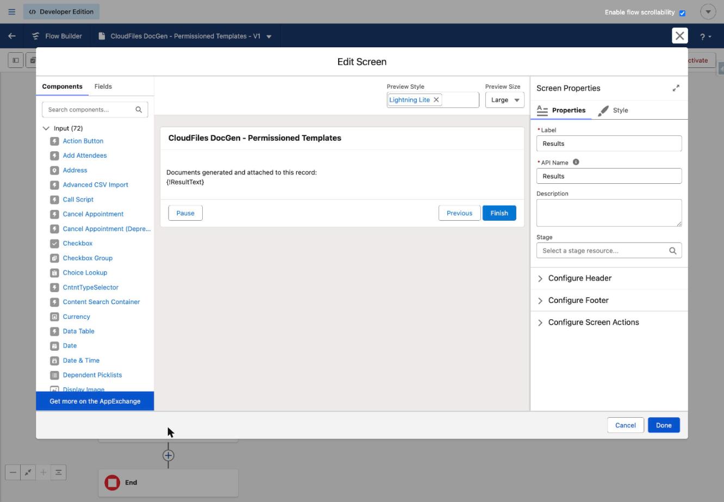The image size is (724, 502).
Task: Switch to the Components tab
Action: [62, 86]
